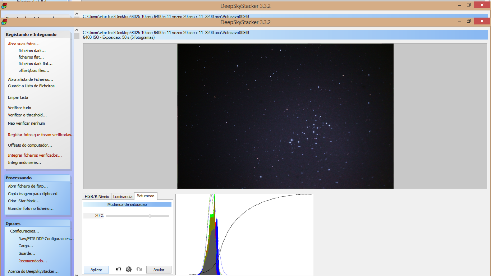Click the Autosave009.tif file path text
This screenshot has height=276, width=491.
166,33
